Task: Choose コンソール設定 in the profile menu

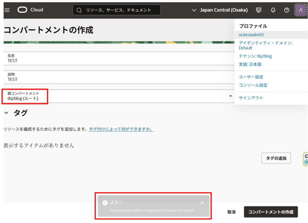Action: coord(253,85)
